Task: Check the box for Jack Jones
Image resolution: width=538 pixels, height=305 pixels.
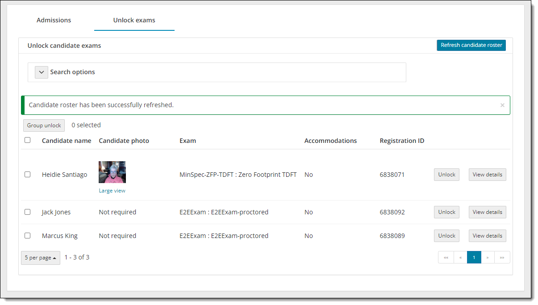Action: click(x=28, y=212)
